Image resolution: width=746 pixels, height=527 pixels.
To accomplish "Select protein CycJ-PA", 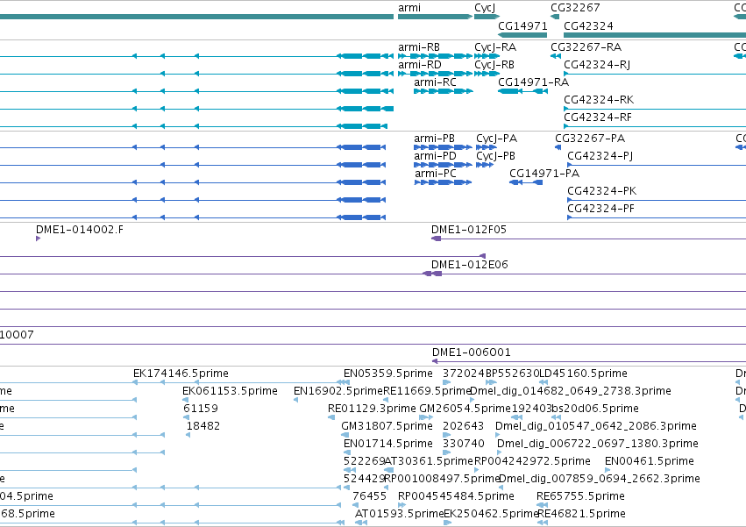I will point(496,139).
